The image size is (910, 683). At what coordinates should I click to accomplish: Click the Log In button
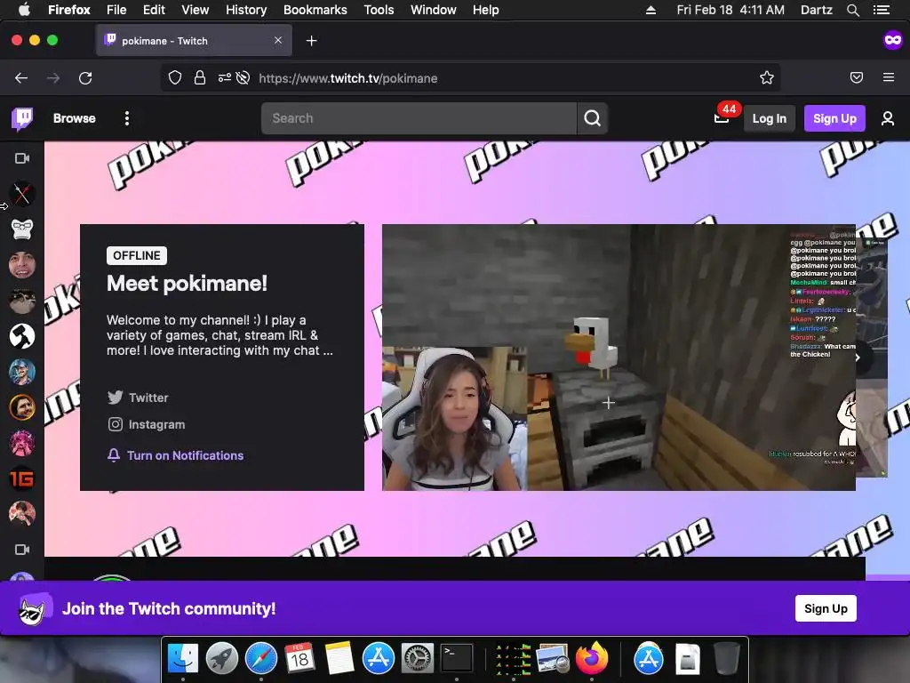click(769, 118)
